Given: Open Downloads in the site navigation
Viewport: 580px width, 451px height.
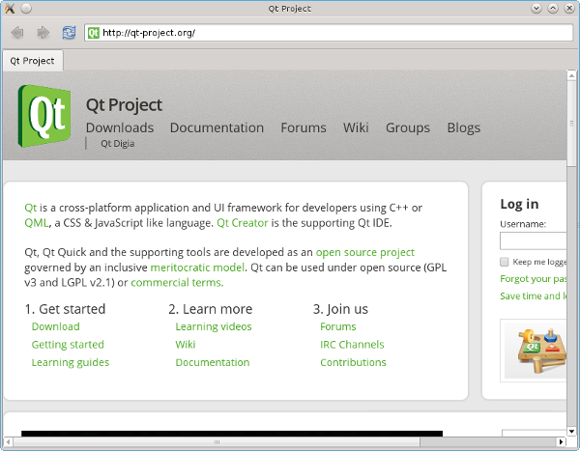Looking at the screenshot, I should 120,127.
